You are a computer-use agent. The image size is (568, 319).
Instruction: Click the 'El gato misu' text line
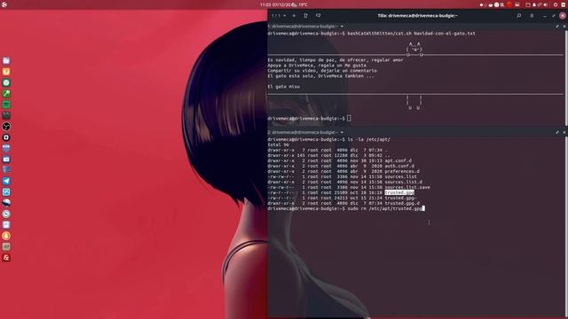(x=284, y=87)
